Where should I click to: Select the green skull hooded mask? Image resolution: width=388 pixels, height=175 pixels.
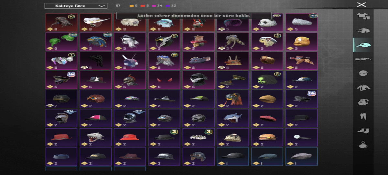[267, 80]
